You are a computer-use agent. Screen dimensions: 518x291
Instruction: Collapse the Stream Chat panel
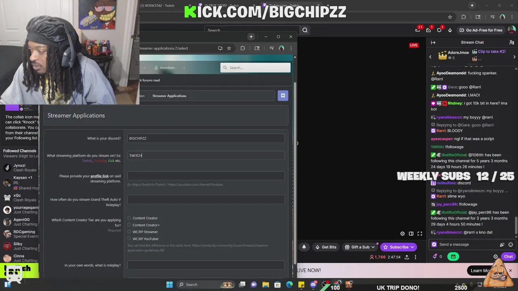(433, 42)
